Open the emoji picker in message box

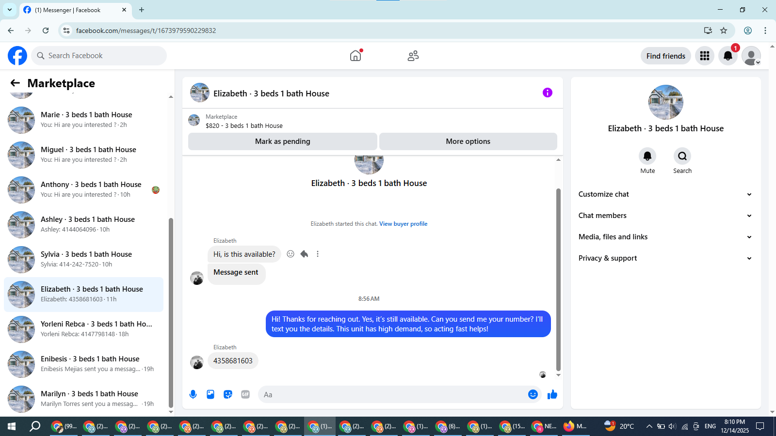(x=533, y=394)
